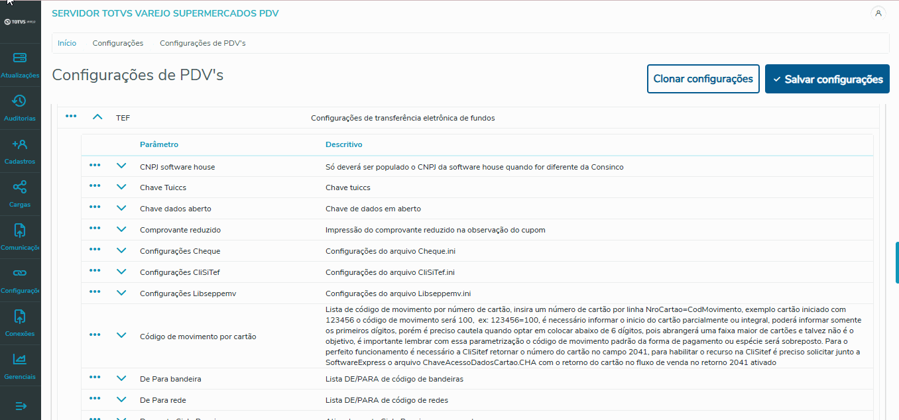Expand Código de movimento por cartão row
The image size is (899, 420).
[121, 335]
